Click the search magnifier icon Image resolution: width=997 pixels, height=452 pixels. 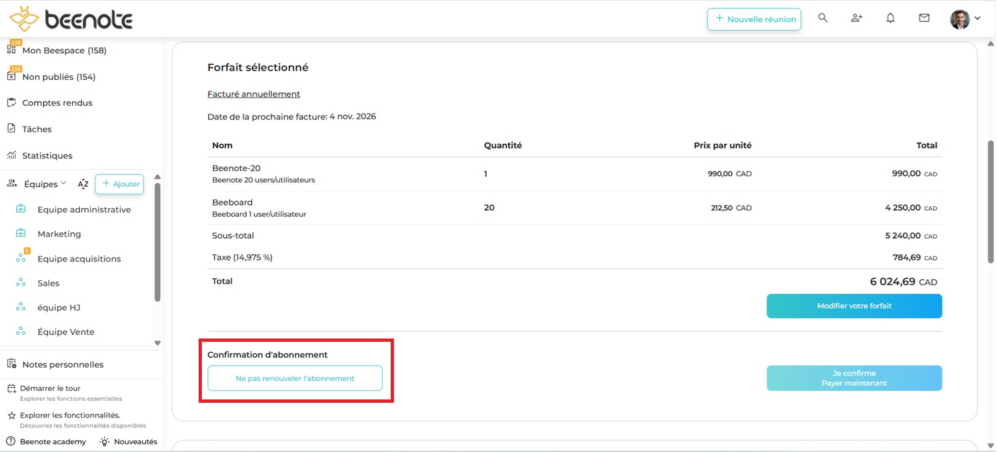[x=822, y=18]
